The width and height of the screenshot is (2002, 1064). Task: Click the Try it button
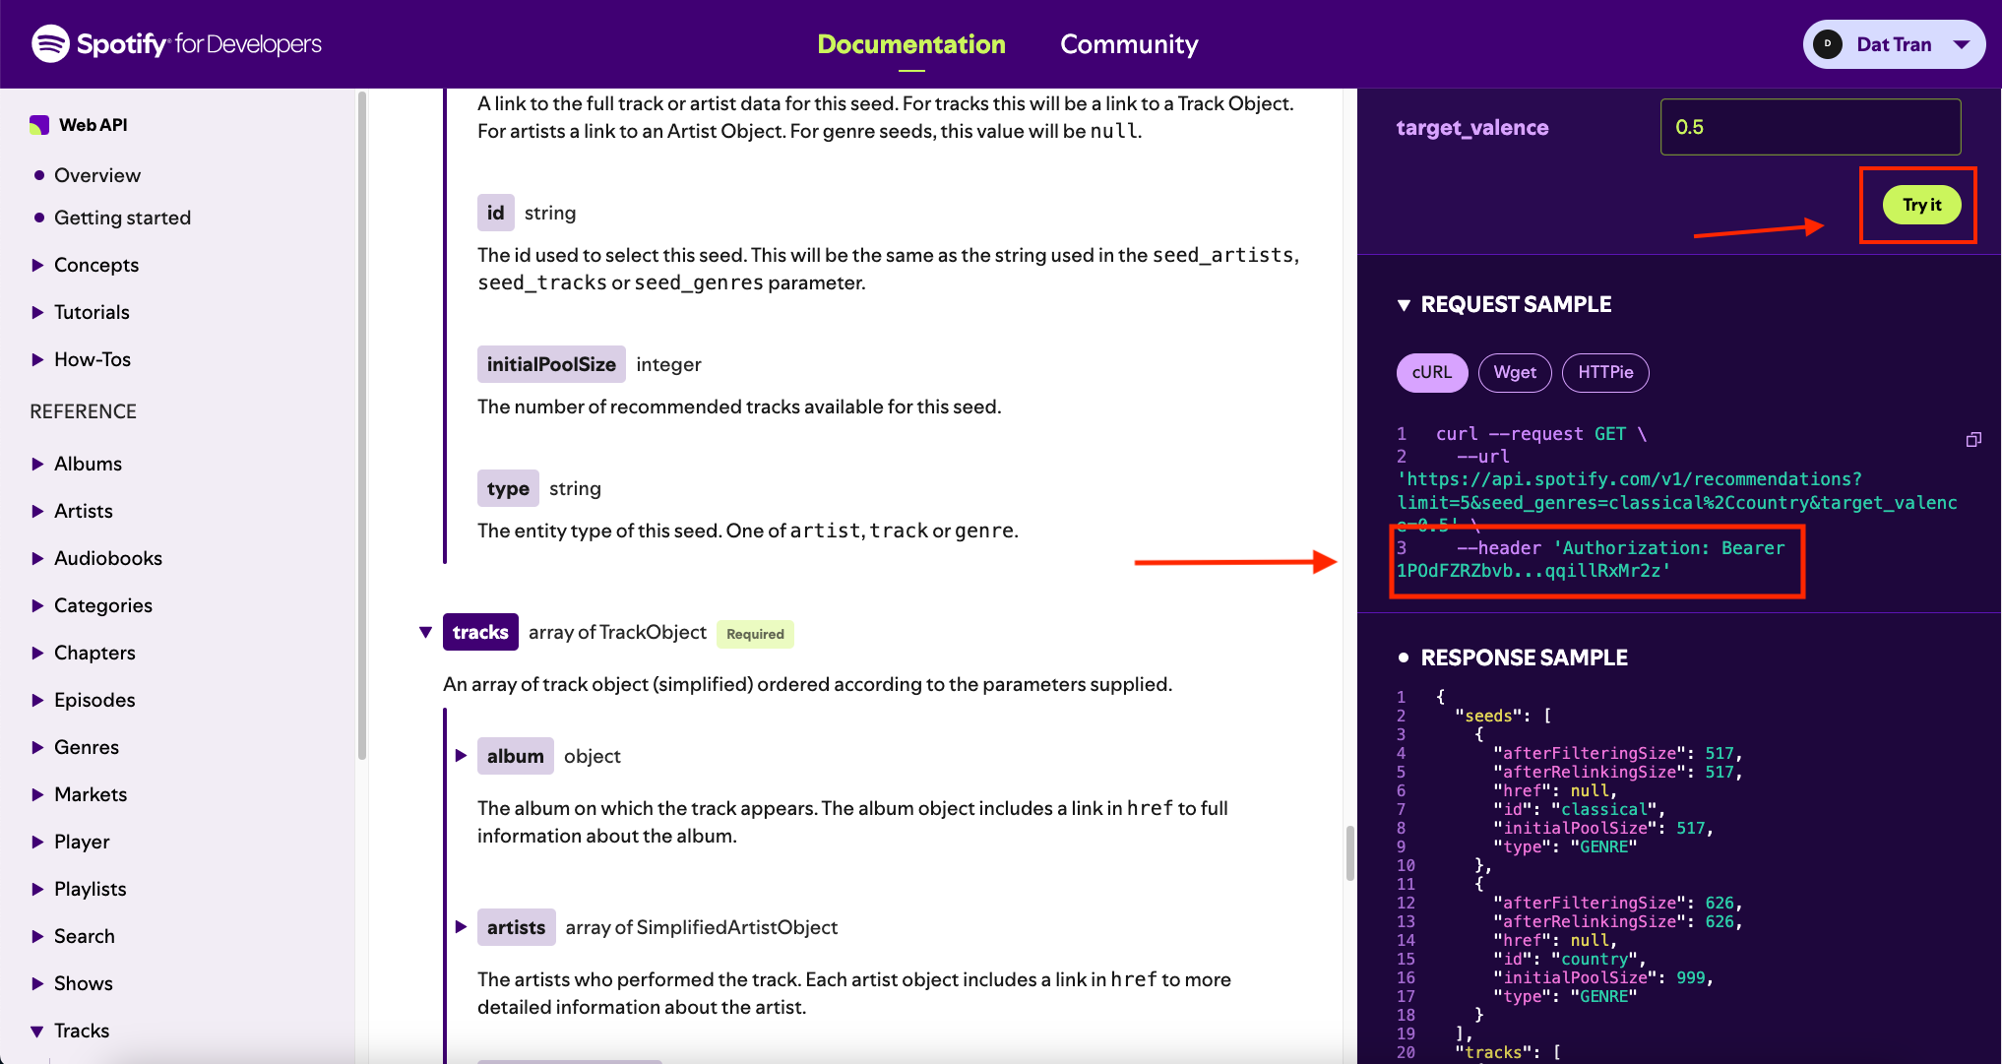click(1921, 205)
